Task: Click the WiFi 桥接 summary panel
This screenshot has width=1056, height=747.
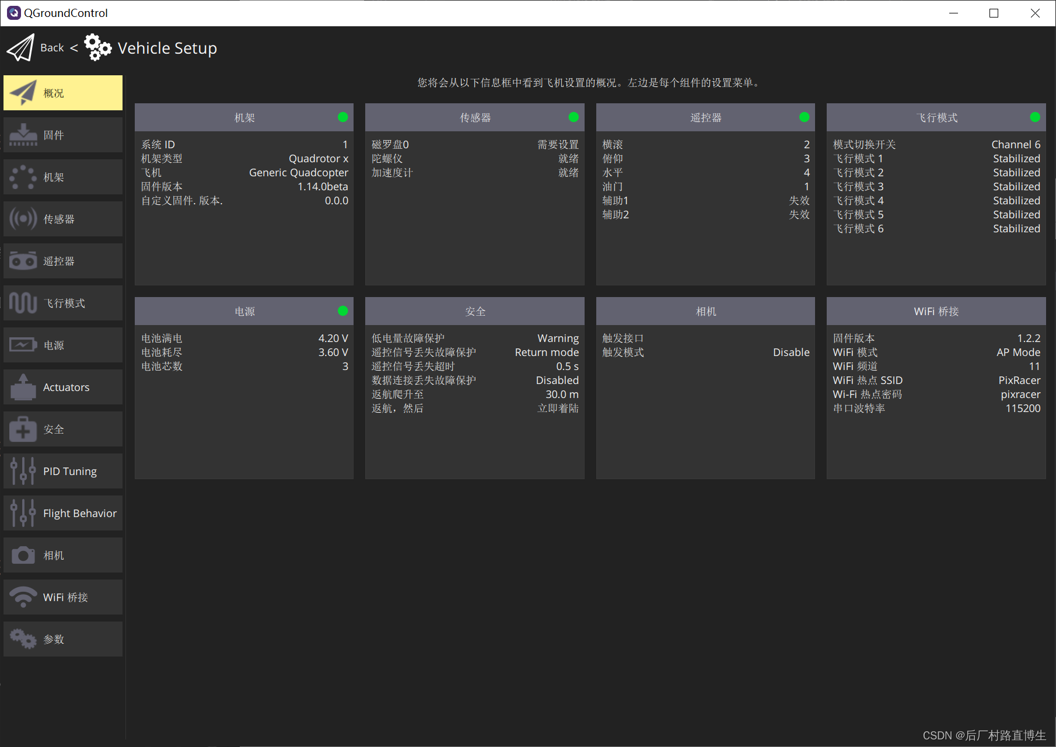Action: coord(935,311)
